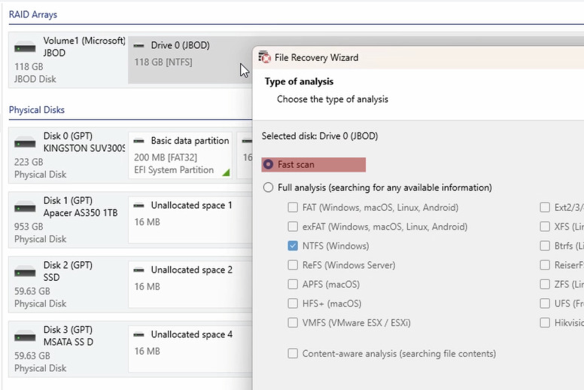Click the Disk 0 KINGSTON drive icon

coord(25,142)
